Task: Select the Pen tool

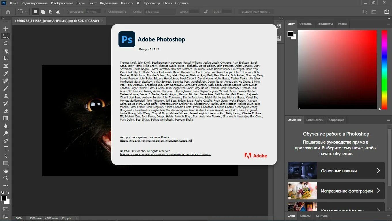Action: pyautogui.click(x=6, y=141)
